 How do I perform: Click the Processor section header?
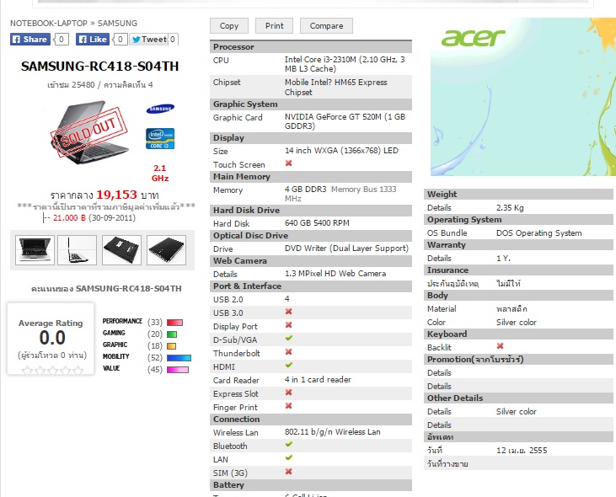tap(311, 46)
